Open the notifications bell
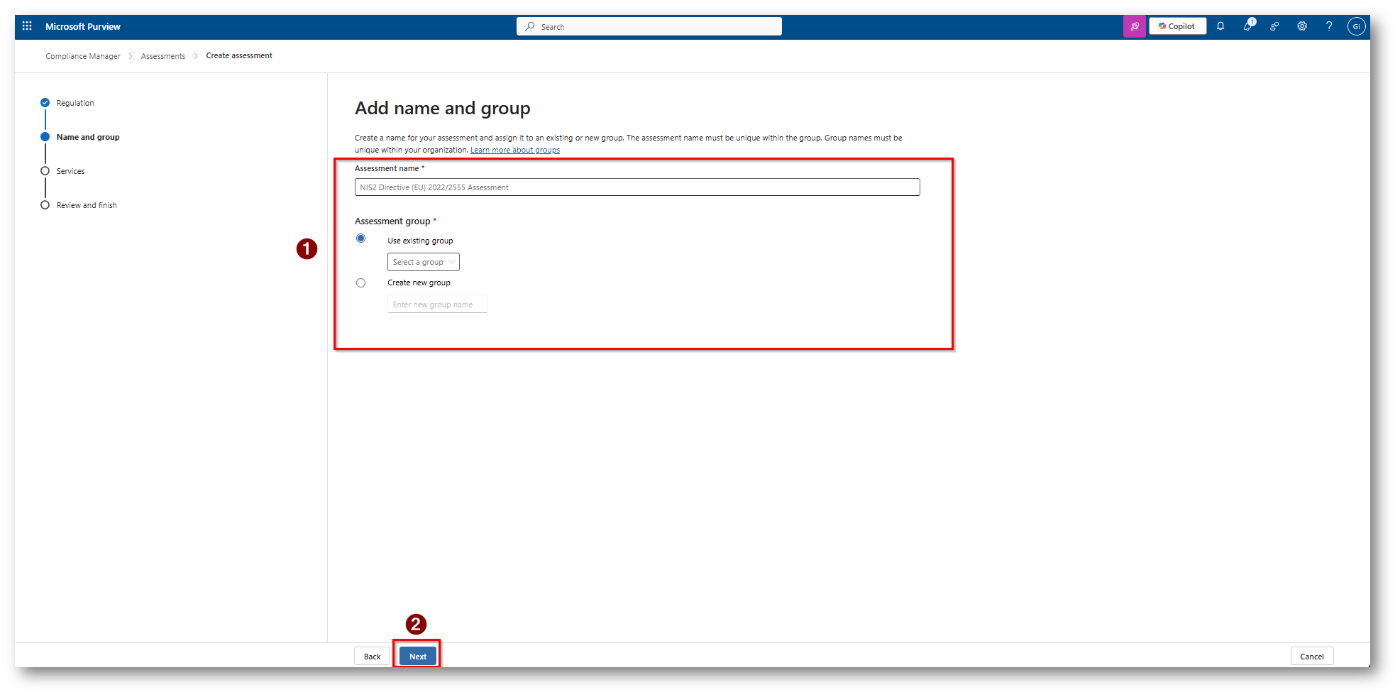1400x697 pixels. click(1220, 26)
